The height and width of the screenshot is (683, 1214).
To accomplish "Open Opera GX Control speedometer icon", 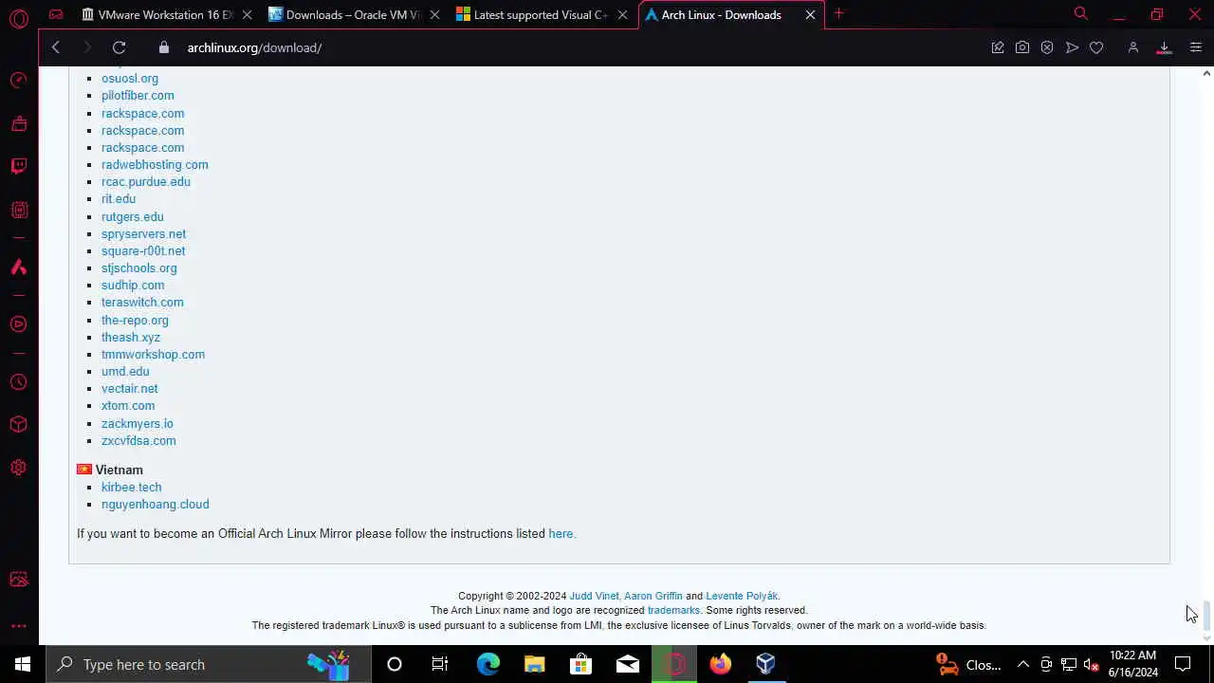I will coord(18,80).
